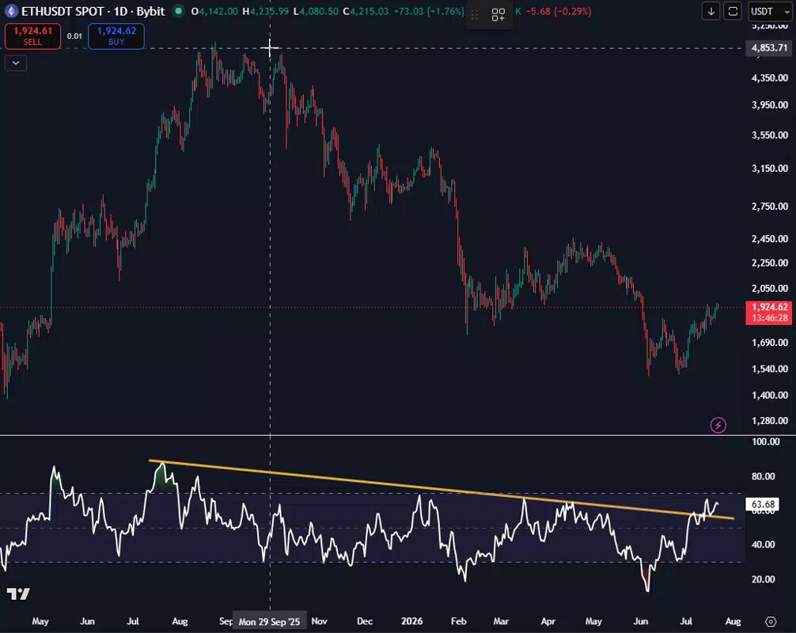796x633 pixels.
Task: Click the green market status dot
Action: click(x=178, y=10)
